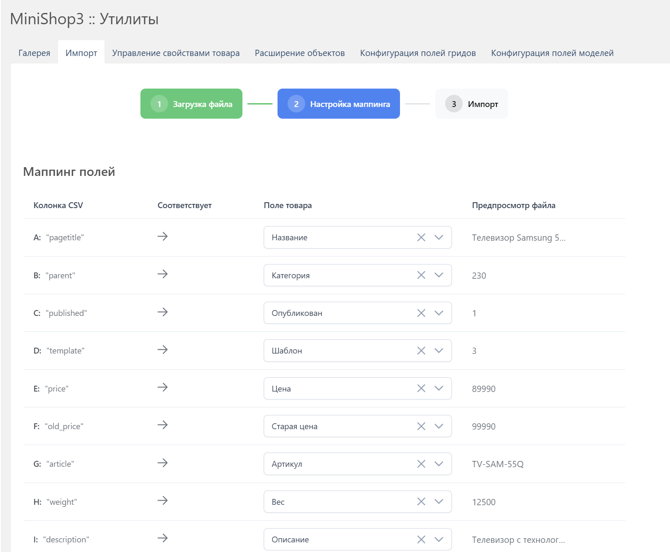Open the Шаблон dropdown chevron
The image size is (670, 552).
[x=438, y=351]
